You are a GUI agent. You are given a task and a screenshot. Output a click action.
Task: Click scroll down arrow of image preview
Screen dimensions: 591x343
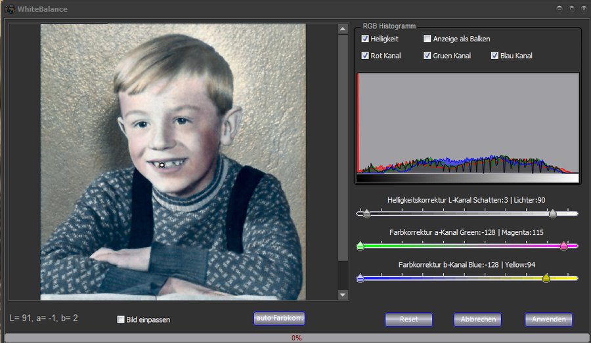(x=342, y=295)
